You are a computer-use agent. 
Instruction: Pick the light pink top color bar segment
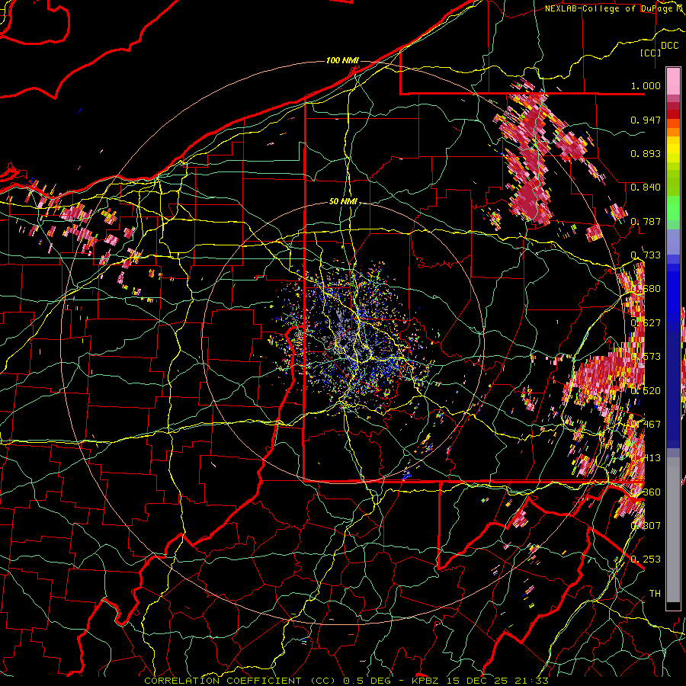tap(673, 81)
